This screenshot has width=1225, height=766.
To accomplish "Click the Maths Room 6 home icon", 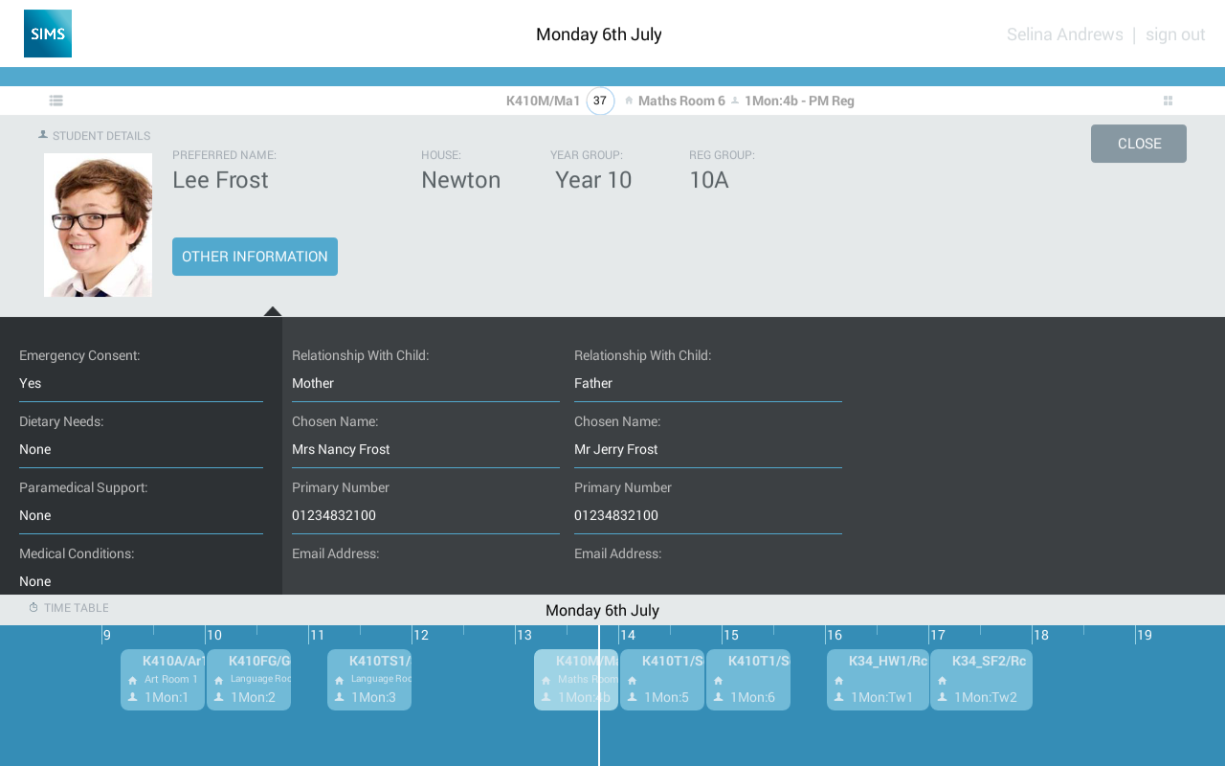I will pos(629,101).
